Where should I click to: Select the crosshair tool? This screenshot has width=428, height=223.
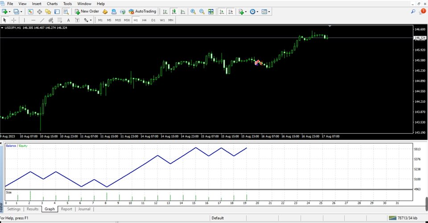(13, 20)
